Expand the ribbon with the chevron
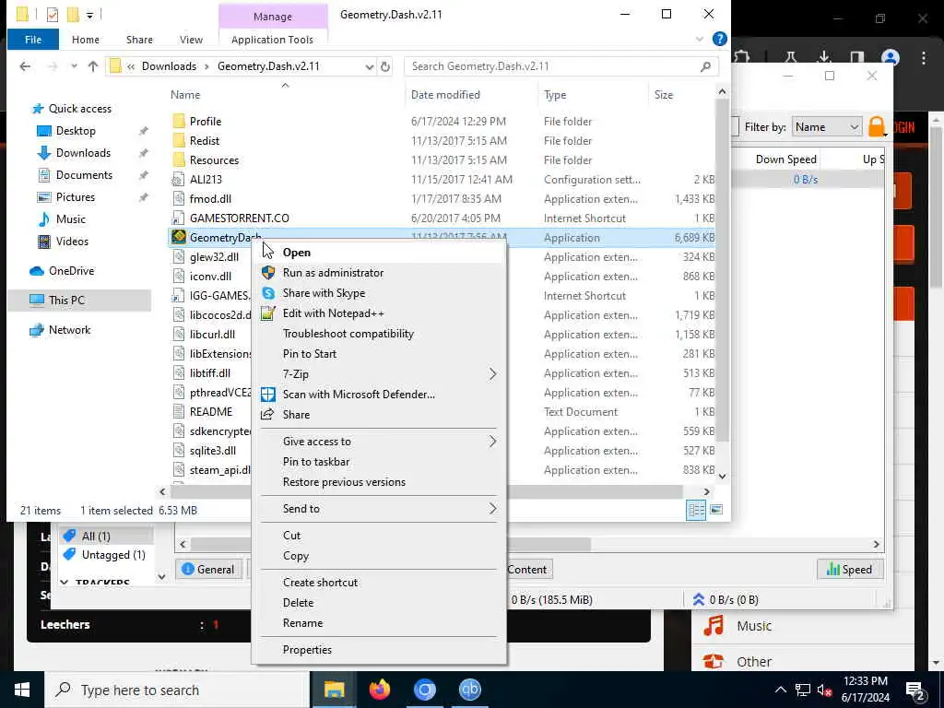Image resolution: width=944 pixels, height=708 pixels. click(x=699, y=39)
